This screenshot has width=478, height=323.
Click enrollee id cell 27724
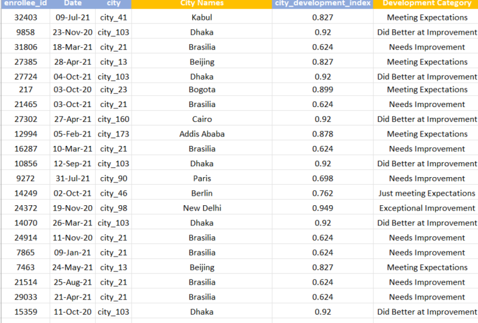click(26, 77)
